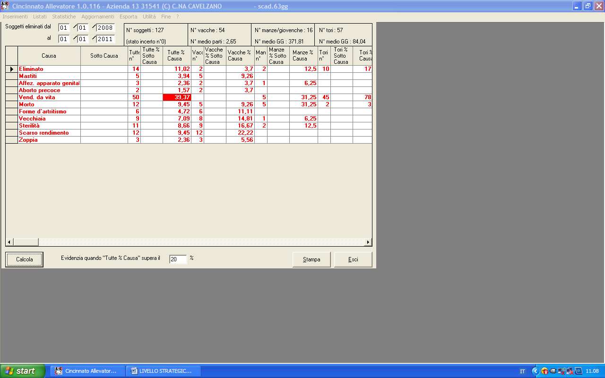The height and width of the screenshot is (378, 605).
Task: Click the Stampa print button
Action: coord(311,259)
